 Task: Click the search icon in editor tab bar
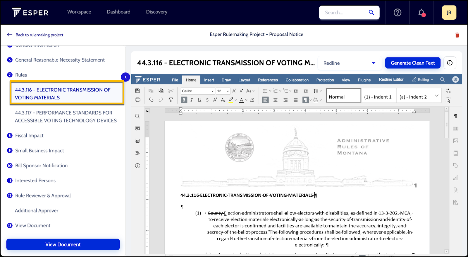[442, 79]
